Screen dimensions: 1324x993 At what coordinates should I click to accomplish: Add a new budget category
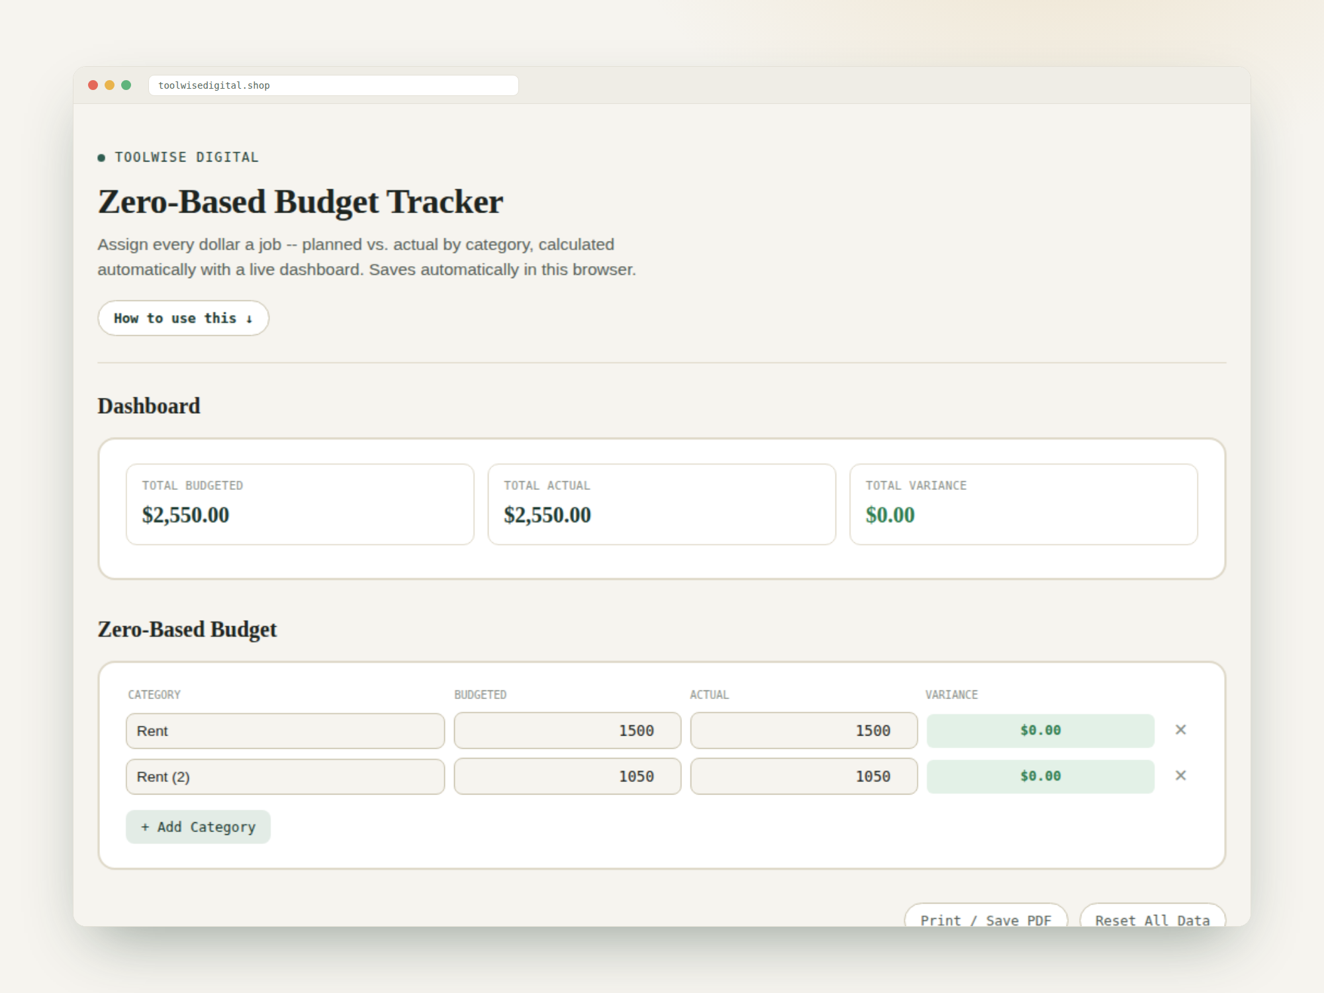(x=198, y=827)
